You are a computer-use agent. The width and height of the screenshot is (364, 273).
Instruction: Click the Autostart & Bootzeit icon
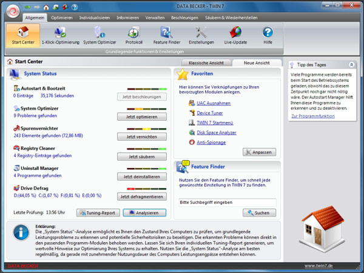pyautogui.click(x=16, y=88)
